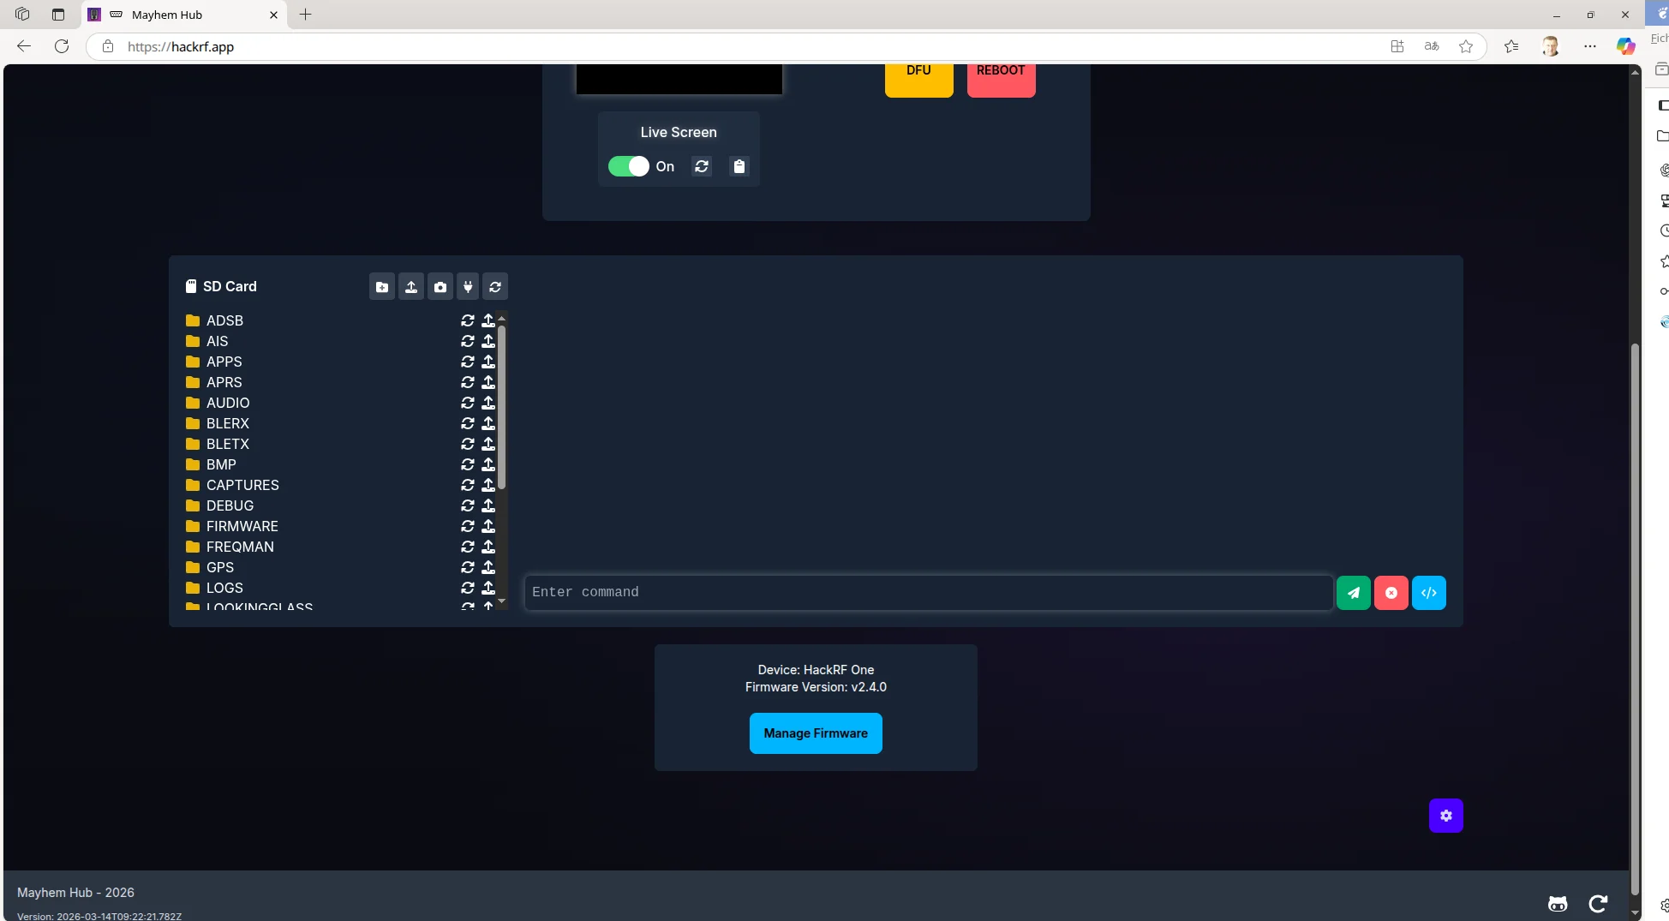Click the browser back arrow

tap(24, 46)
